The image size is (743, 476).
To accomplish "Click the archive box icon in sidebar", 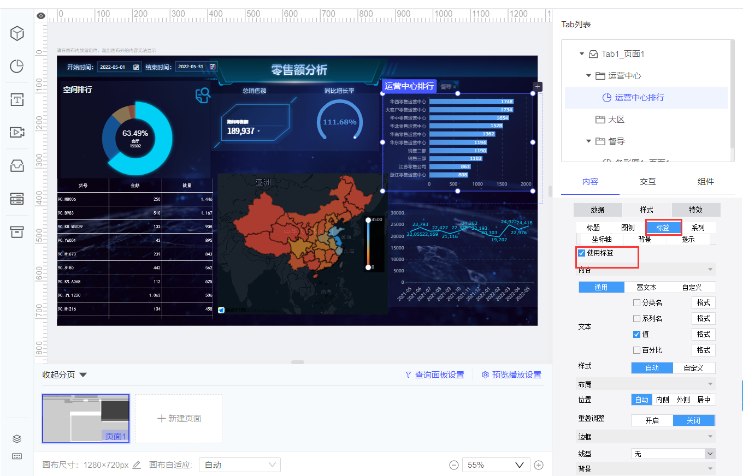I will [17, 231].
